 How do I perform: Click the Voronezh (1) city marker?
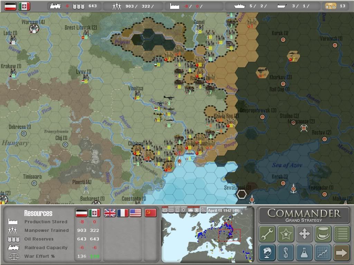coord(335,45)
